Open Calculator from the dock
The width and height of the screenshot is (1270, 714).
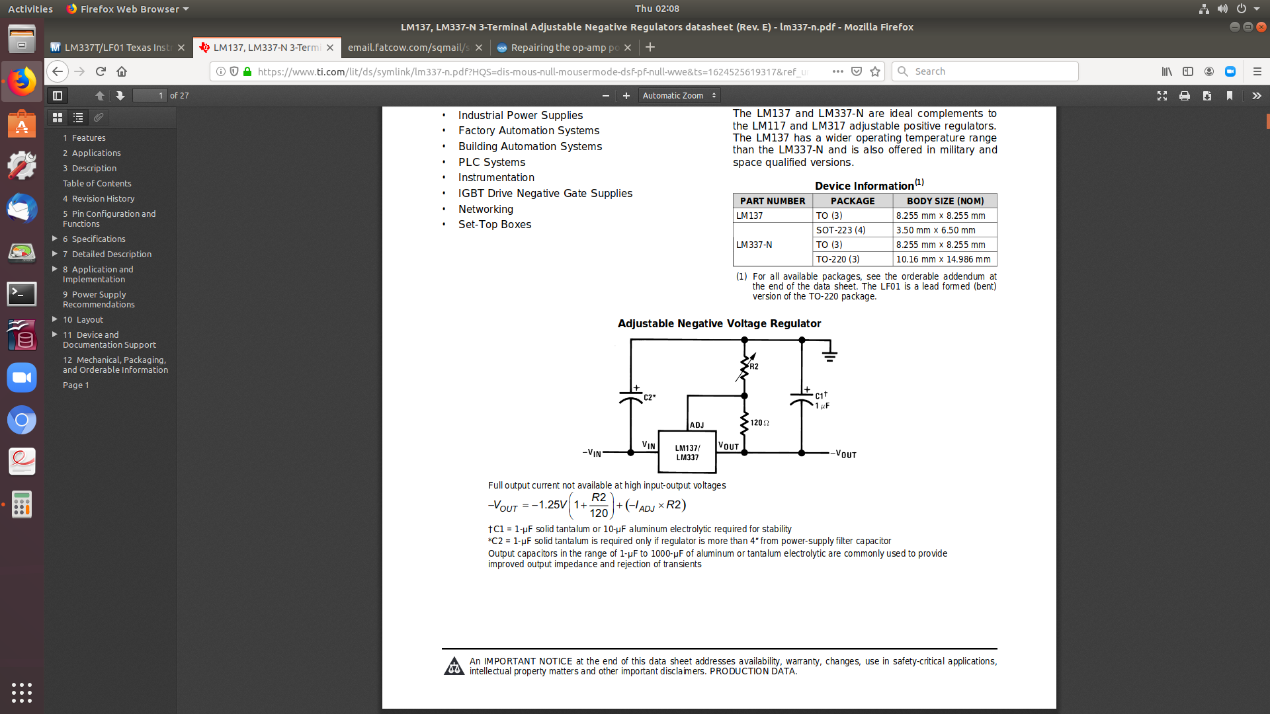(22, 504)
